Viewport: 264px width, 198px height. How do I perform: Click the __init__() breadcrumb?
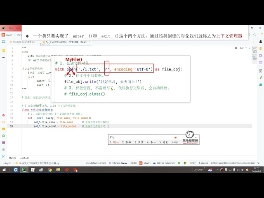(24, 158)
